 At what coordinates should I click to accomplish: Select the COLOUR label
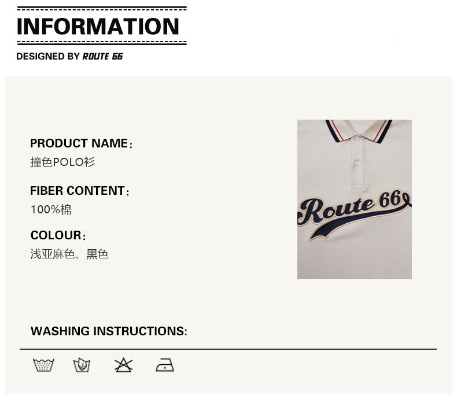click(x=56, y=235)
